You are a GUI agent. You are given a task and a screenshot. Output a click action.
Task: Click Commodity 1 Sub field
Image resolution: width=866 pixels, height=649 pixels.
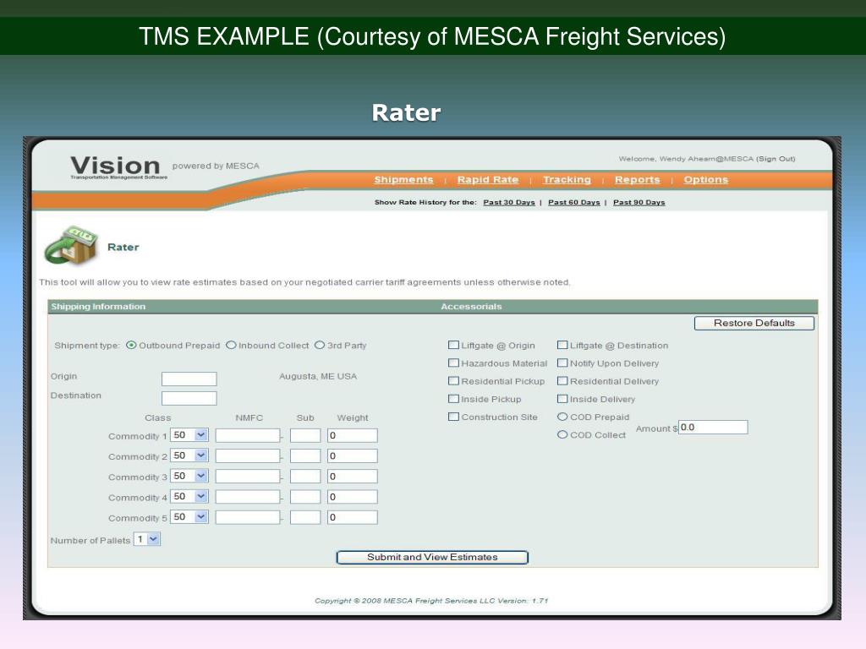(x=305, y=436)
